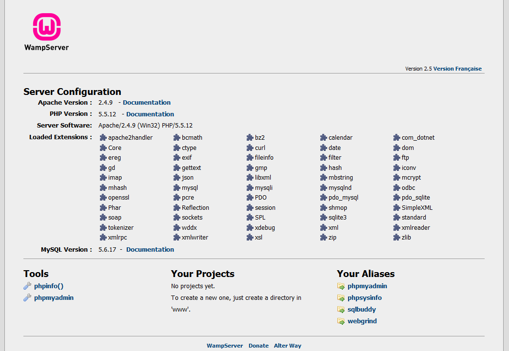Click the wrench icon next to Tools phpmyadmin
Screen dimensions: 509x351
[27, 297]
